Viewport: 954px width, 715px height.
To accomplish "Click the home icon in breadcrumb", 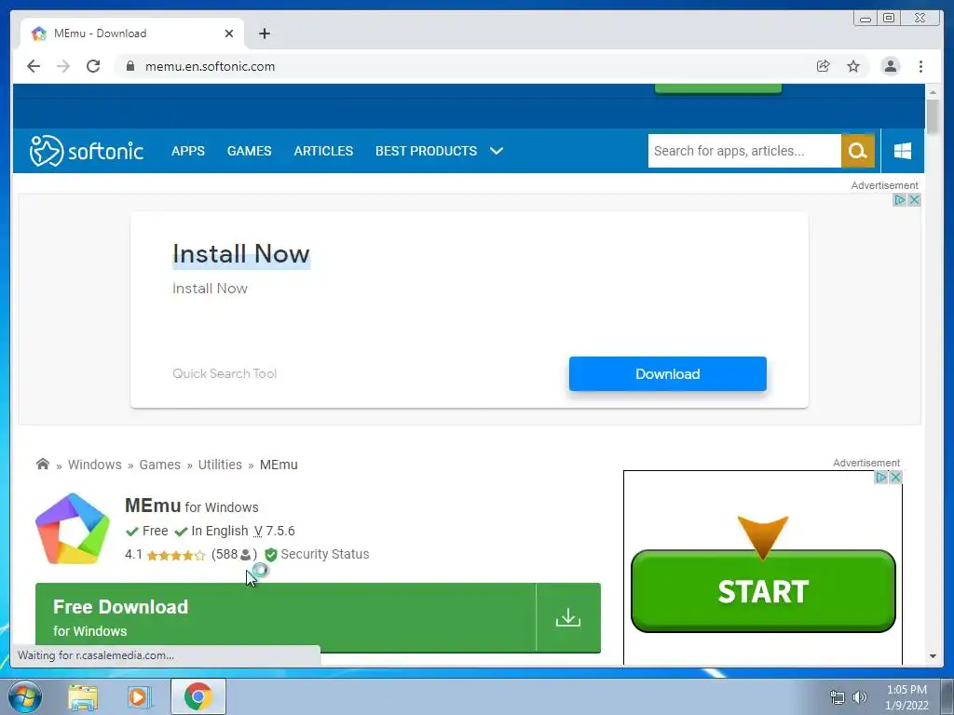I will point(43,464).
